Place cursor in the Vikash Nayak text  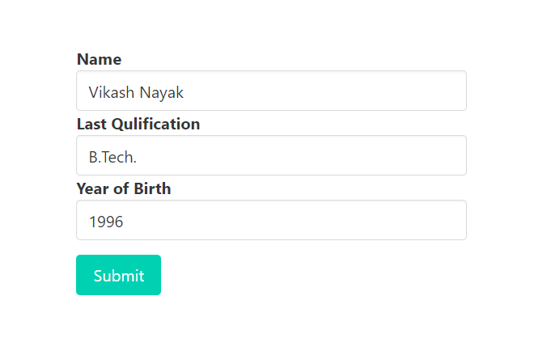pos(136,92)
